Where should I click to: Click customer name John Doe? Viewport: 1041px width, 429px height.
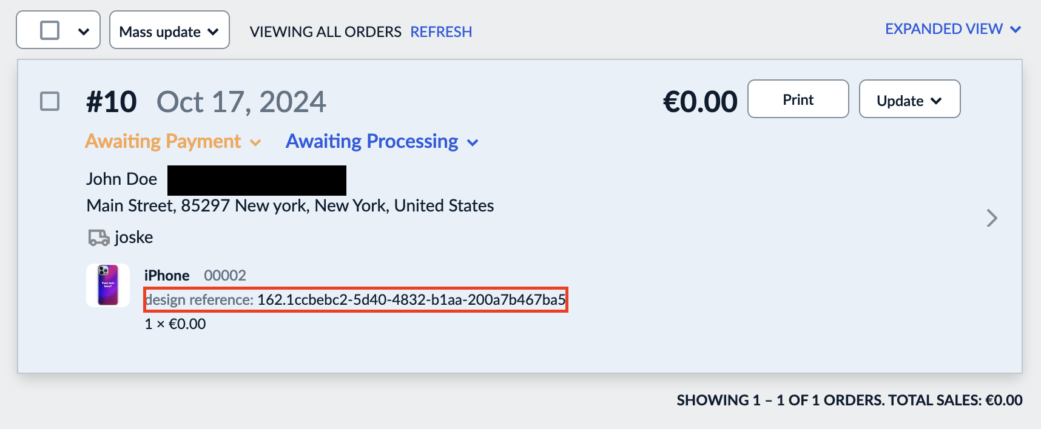click(x=121, y=179)
